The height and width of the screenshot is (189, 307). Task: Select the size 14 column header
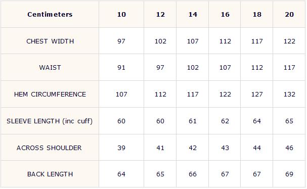tap(193, 14)
